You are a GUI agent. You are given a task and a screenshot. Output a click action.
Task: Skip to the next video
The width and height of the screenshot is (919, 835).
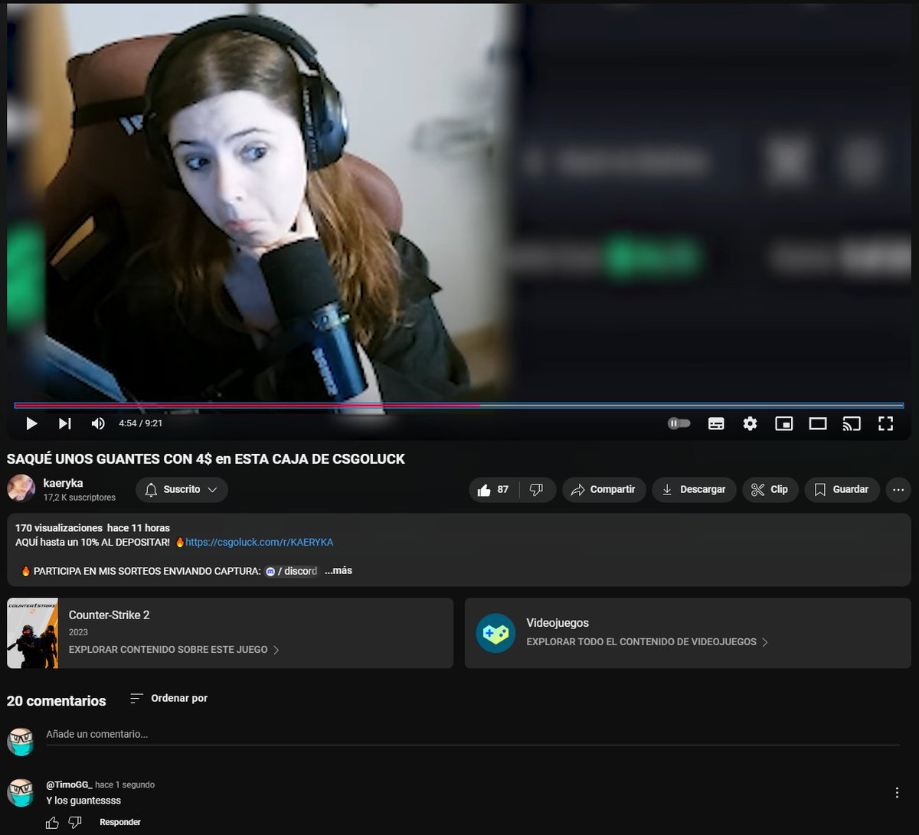tap(65, 423)
